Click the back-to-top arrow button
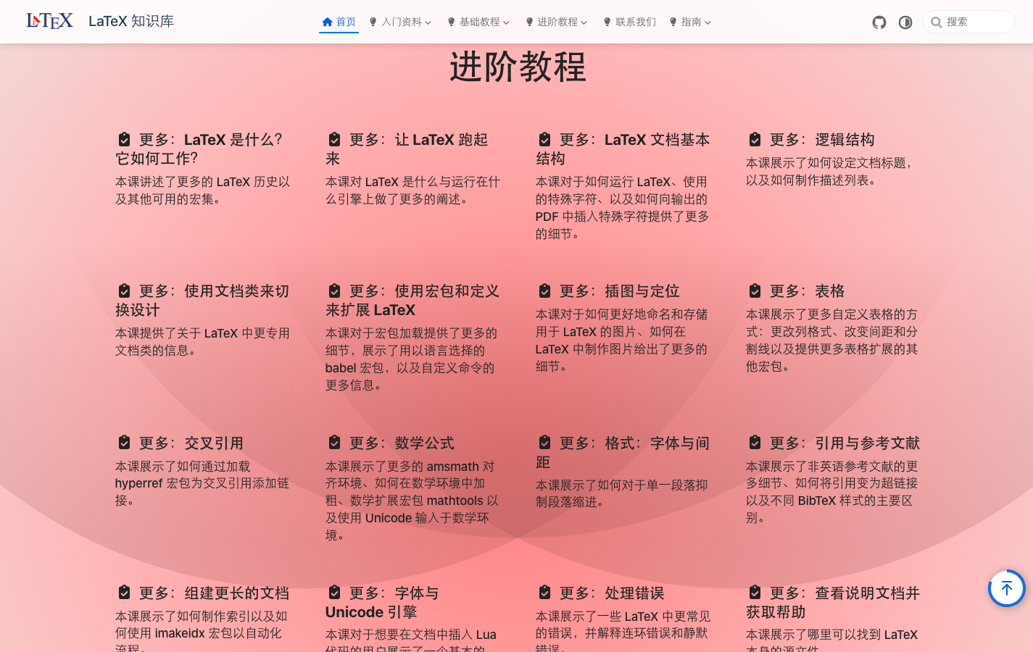The image size is (1033, 652). (x=1007, y=588)
